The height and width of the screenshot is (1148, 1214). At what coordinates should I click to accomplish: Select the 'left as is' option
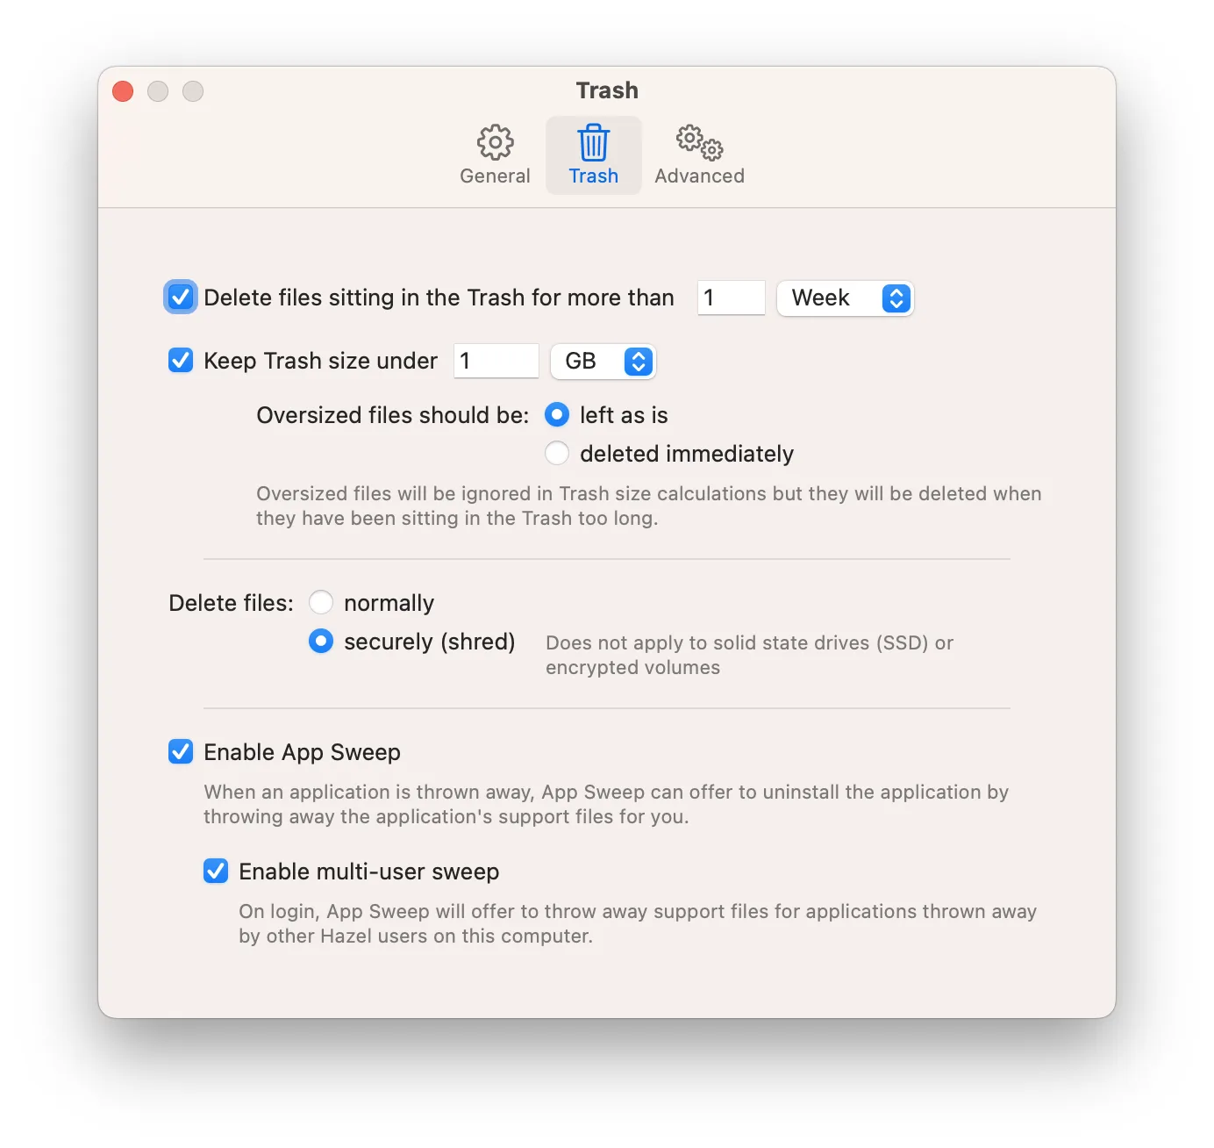point(557,415)
